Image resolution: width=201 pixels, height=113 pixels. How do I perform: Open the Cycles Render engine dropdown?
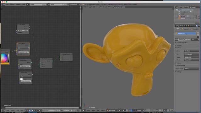point(75,4)
